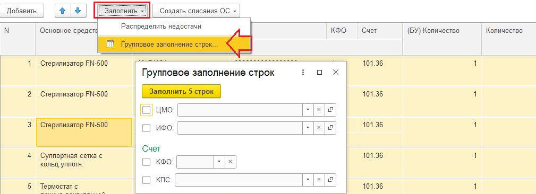Screen dimensions: 536x194
Task: Click the Количество column header
Action: point(509,39)
